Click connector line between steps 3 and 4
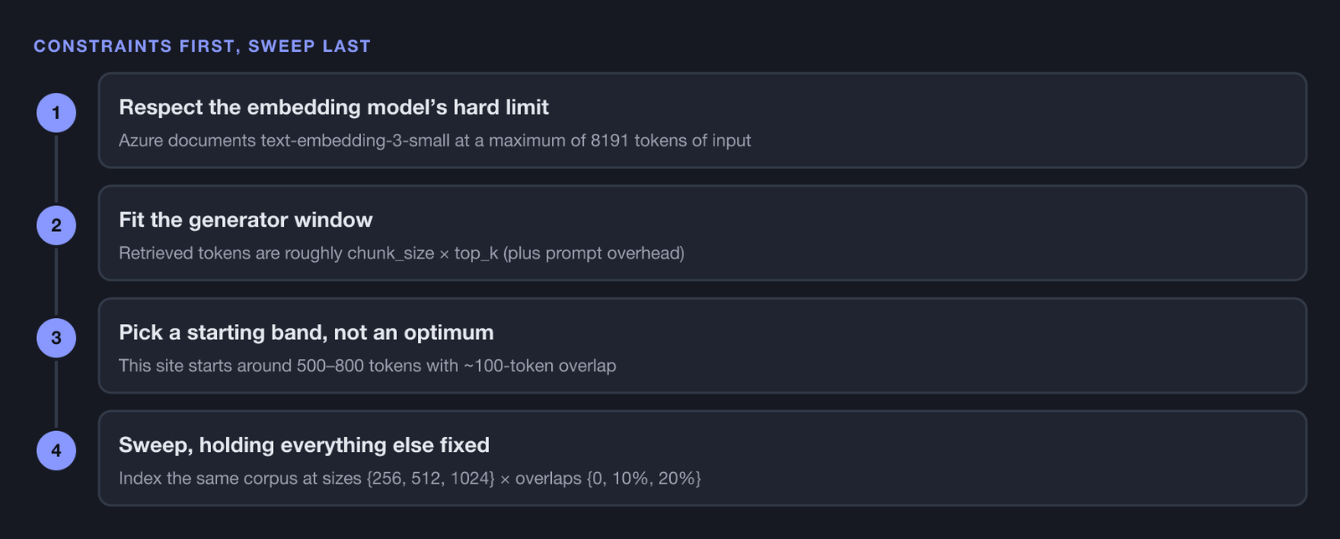Viewport: 1340px width, 539px height. click(x=56, y=394)
